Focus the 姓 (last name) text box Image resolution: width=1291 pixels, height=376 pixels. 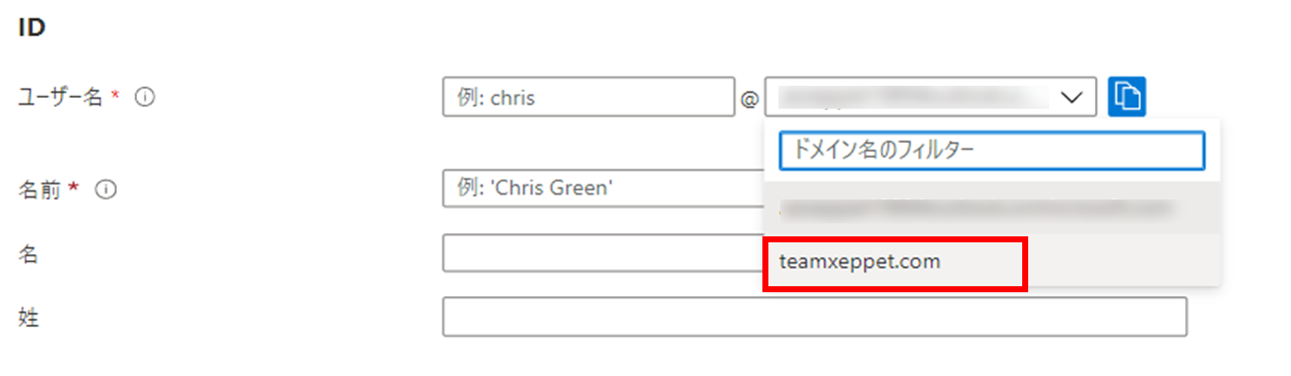click(814, 316)
